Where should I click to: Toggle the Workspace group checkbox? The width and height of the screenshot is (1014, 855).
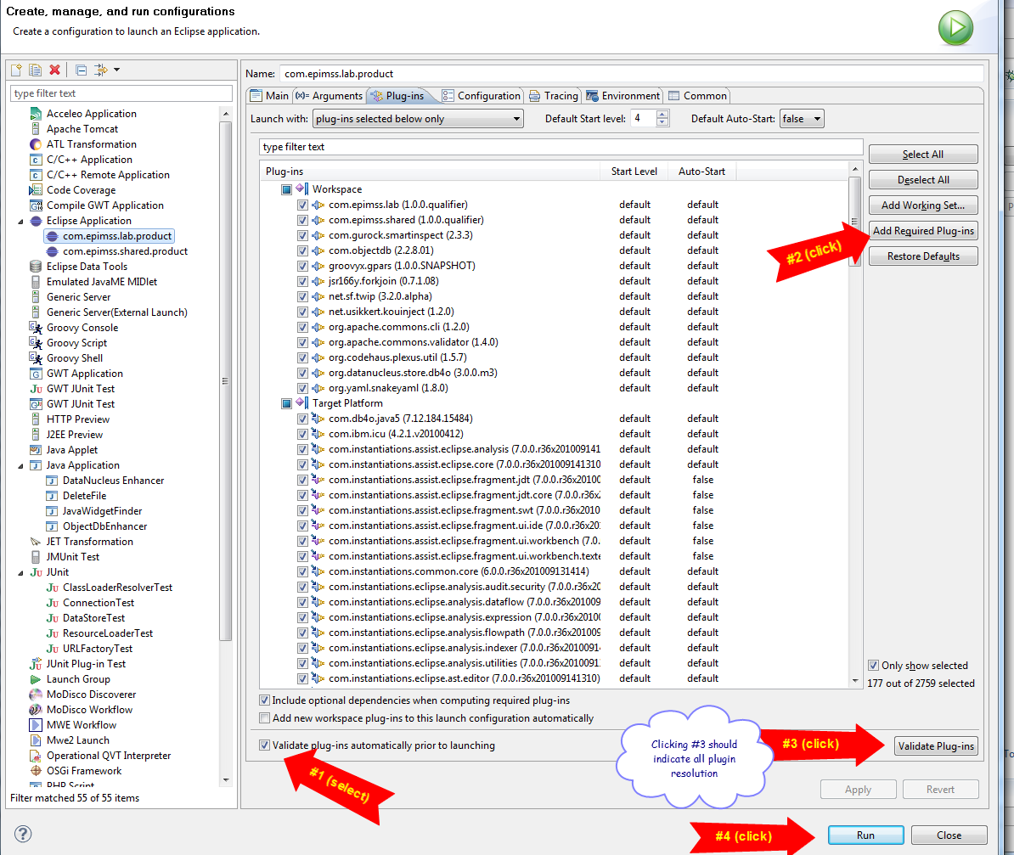coord(286,189)
